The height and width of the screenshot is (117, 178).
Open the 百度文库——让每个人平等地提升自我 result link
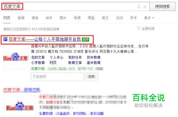[x=45, y=39]
